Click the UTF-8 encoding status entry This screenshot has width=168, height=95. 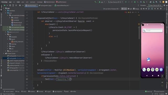coord(156,94)
